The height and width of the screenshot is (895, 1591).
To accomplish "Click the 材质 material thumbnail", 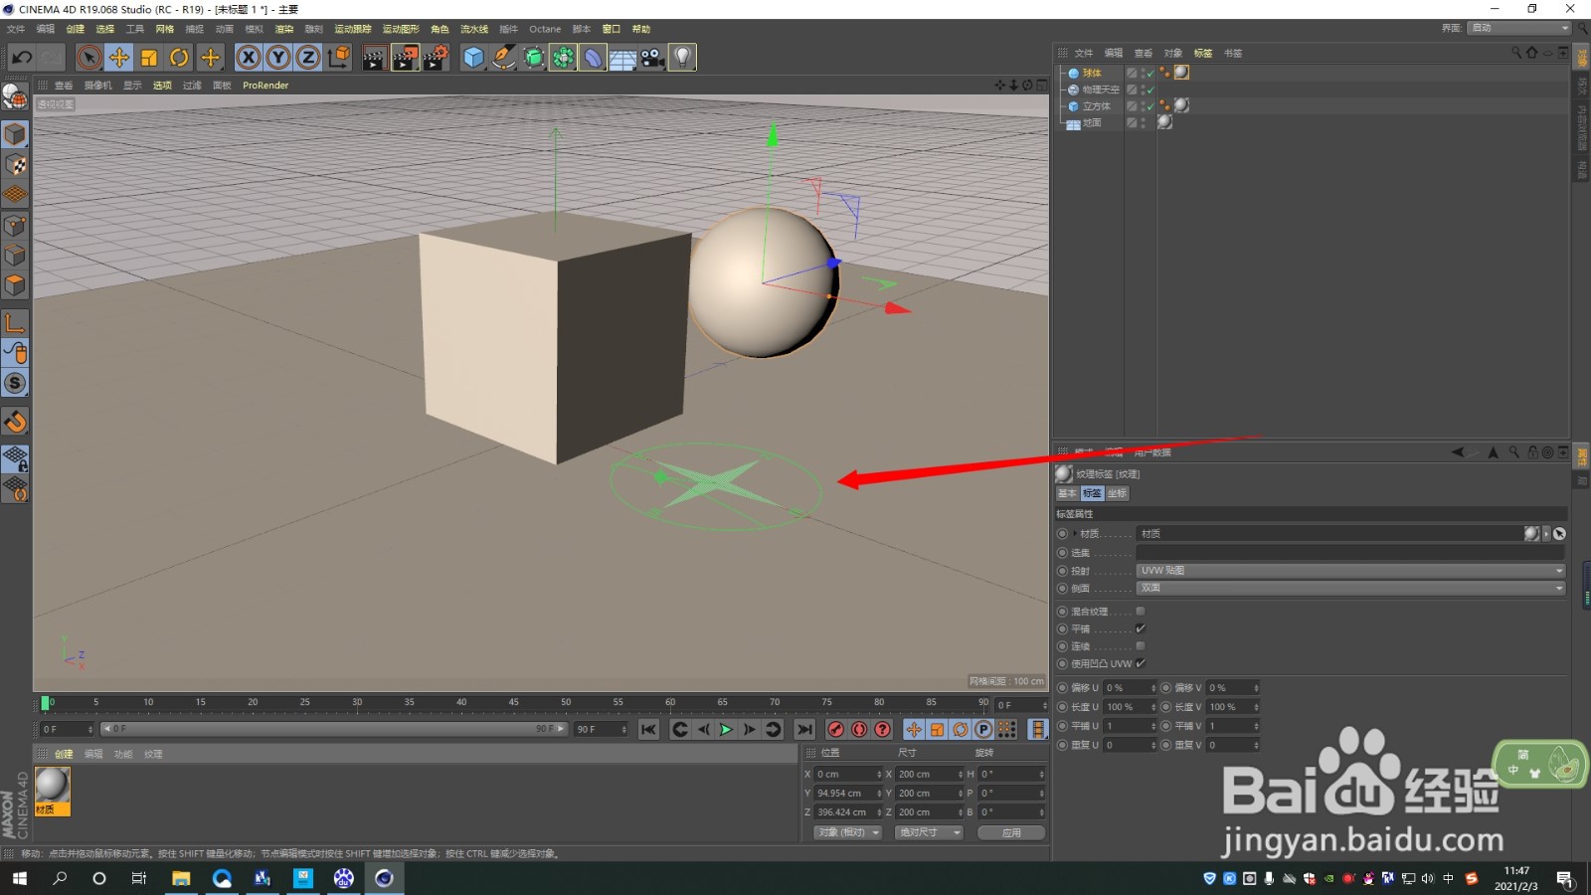I will tap(53, 792).
